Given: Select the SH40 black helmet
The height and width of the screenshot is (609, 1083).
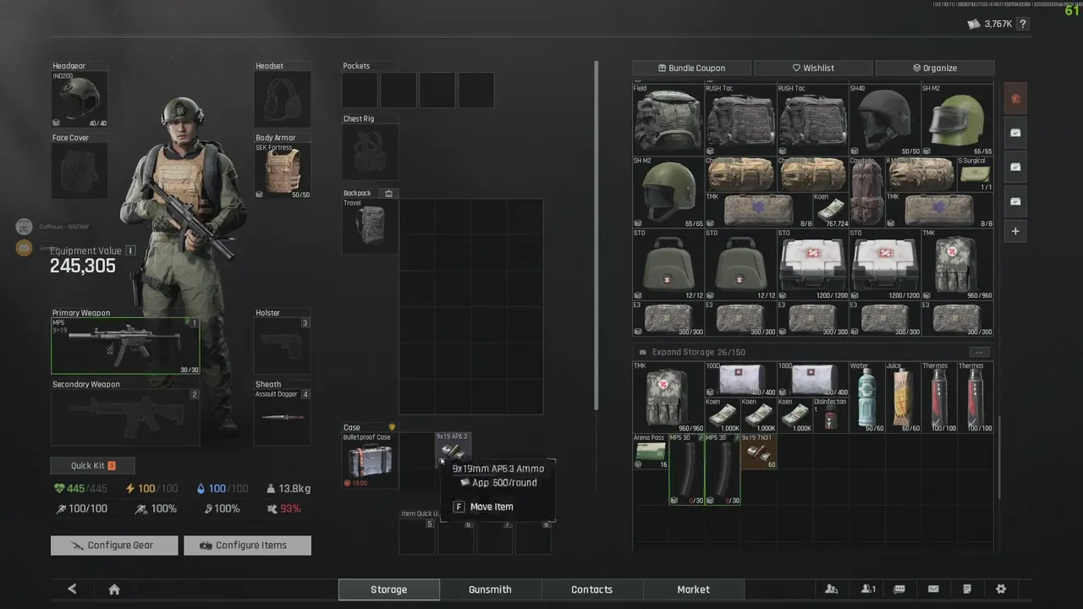Looking at the screenshot, I should (x=884, y=118).
